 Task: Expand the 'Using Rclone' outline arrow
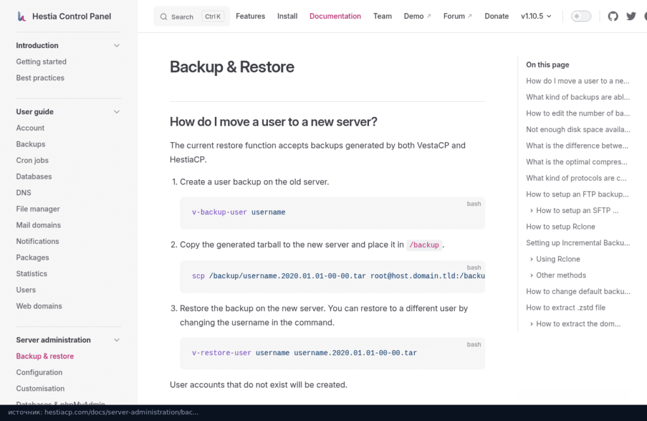(531, 259)
